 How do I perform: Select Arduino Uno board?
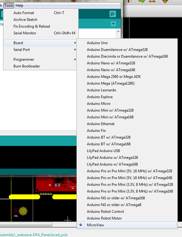(x=127, y=43)
